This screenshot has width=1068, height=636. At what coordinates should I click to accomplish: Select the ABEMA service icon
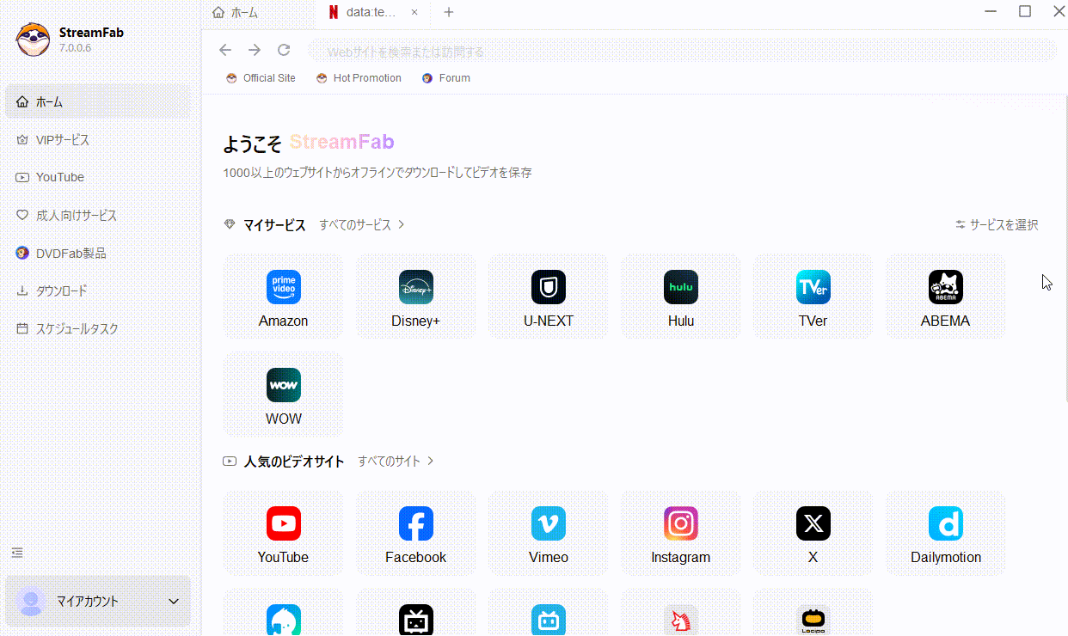pyautogui.click(x=945, y=296)
